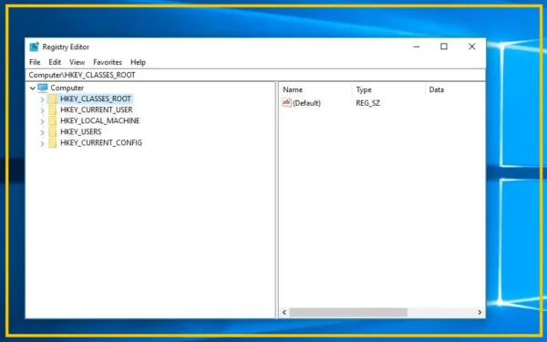Open the Favorites menu
Viewport: 547px width, 342px height.
[108, 62]
